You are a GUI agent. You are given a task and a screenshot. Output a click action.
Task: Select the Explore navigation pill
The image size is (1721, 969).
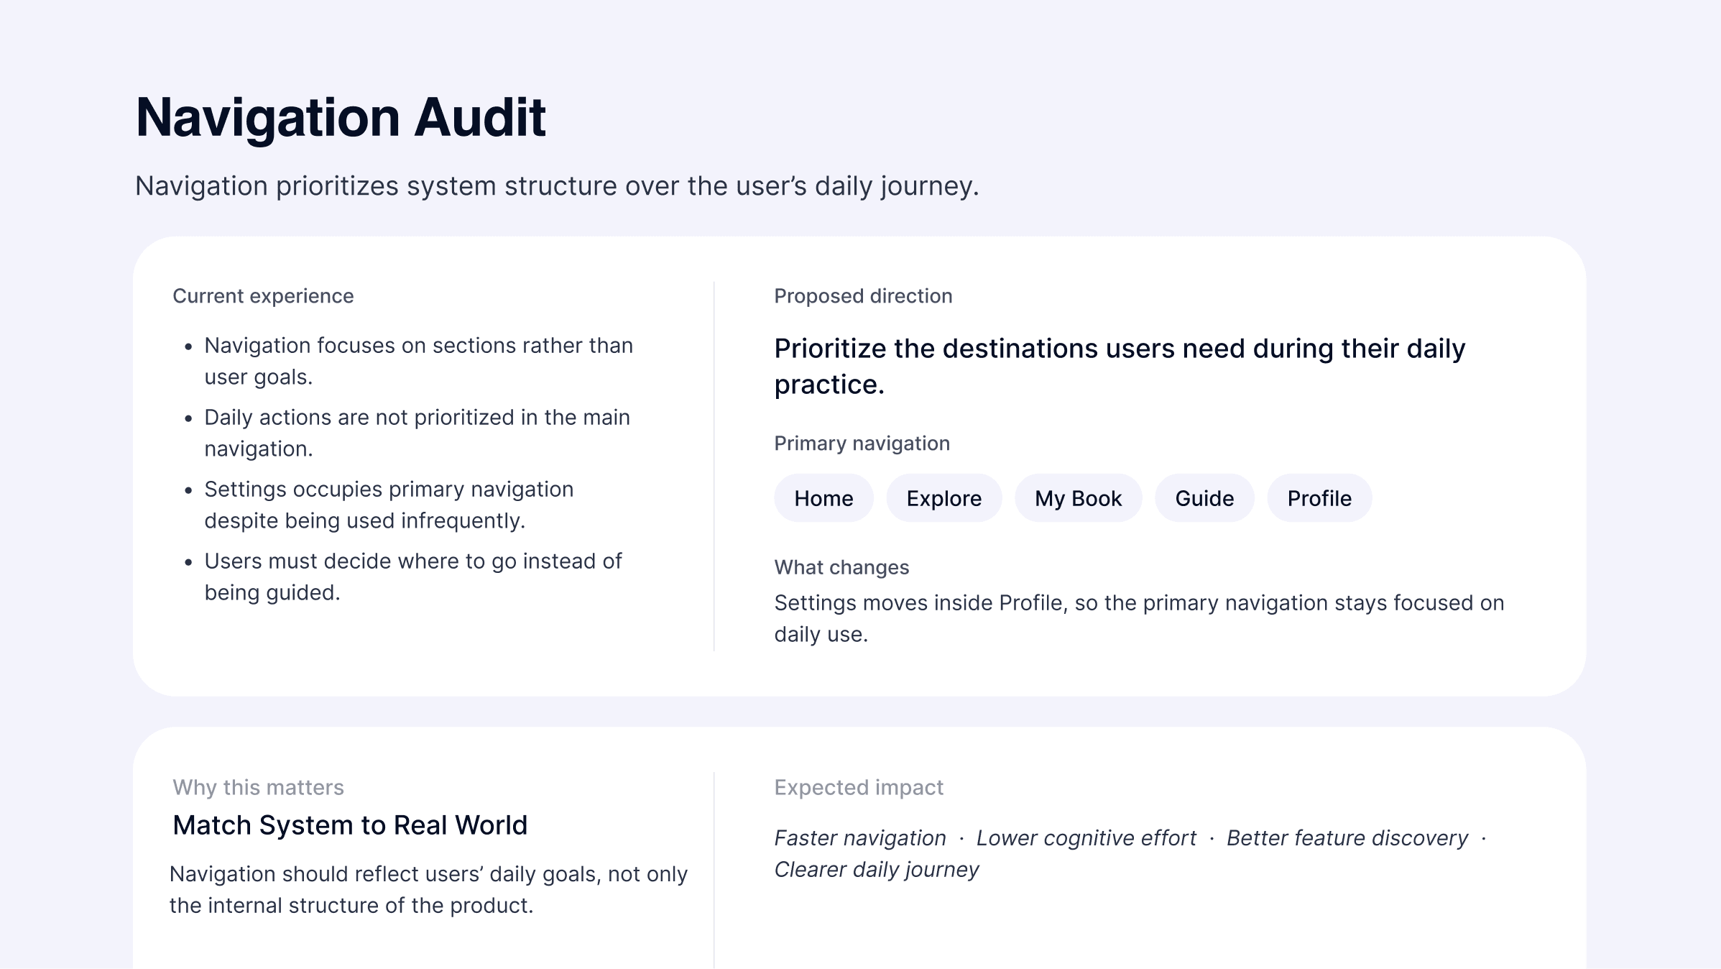pos(943,498)
